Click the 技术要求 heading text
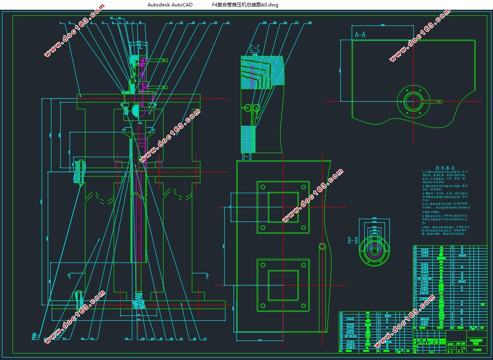The image size is (493, 360). (x=445, y=168)
